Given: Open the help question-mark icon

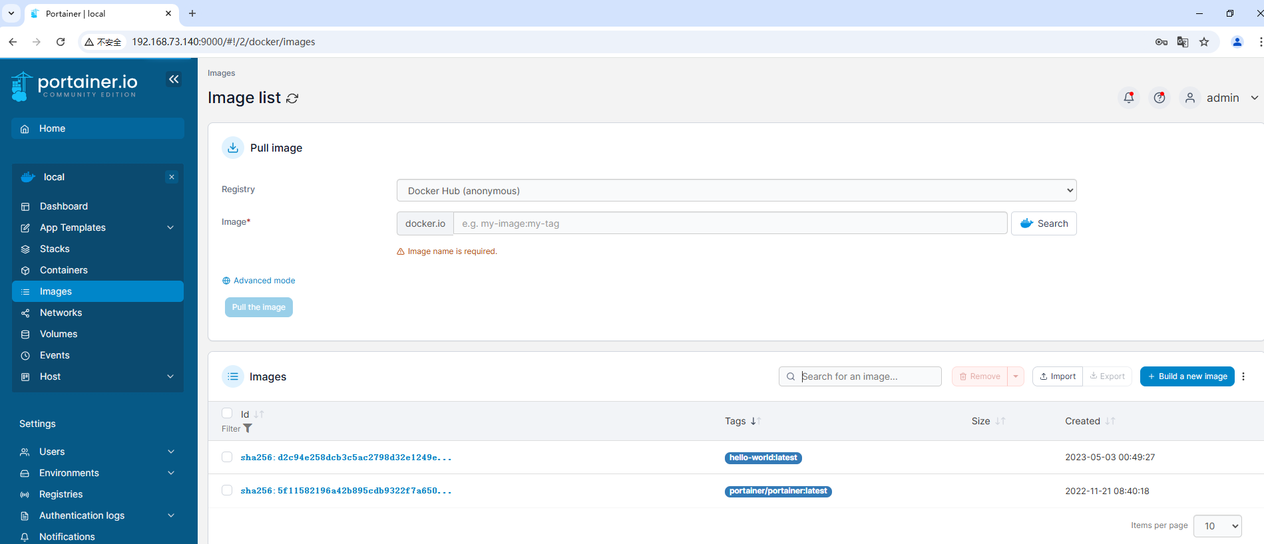Looking at the screenshot, I should 1159,98.
